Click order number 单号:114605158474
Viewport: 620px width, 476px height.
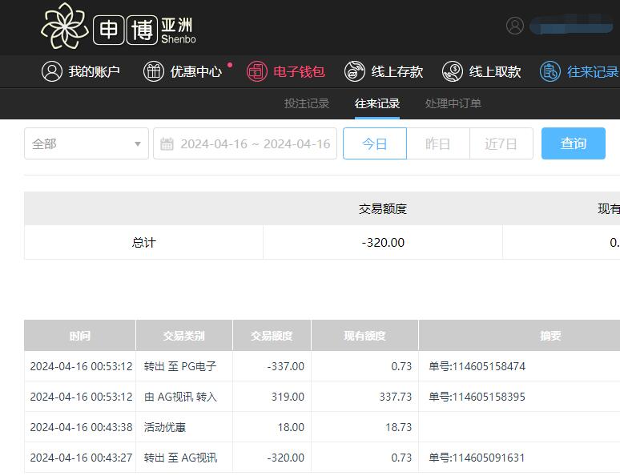click(477, 366)
